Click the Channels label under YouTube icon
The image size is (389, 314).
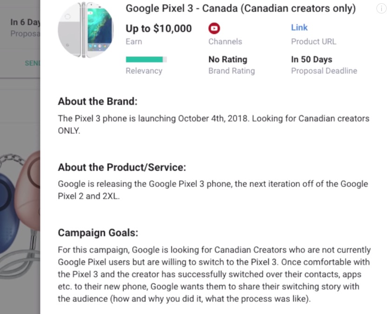click(x=225, y=41)
